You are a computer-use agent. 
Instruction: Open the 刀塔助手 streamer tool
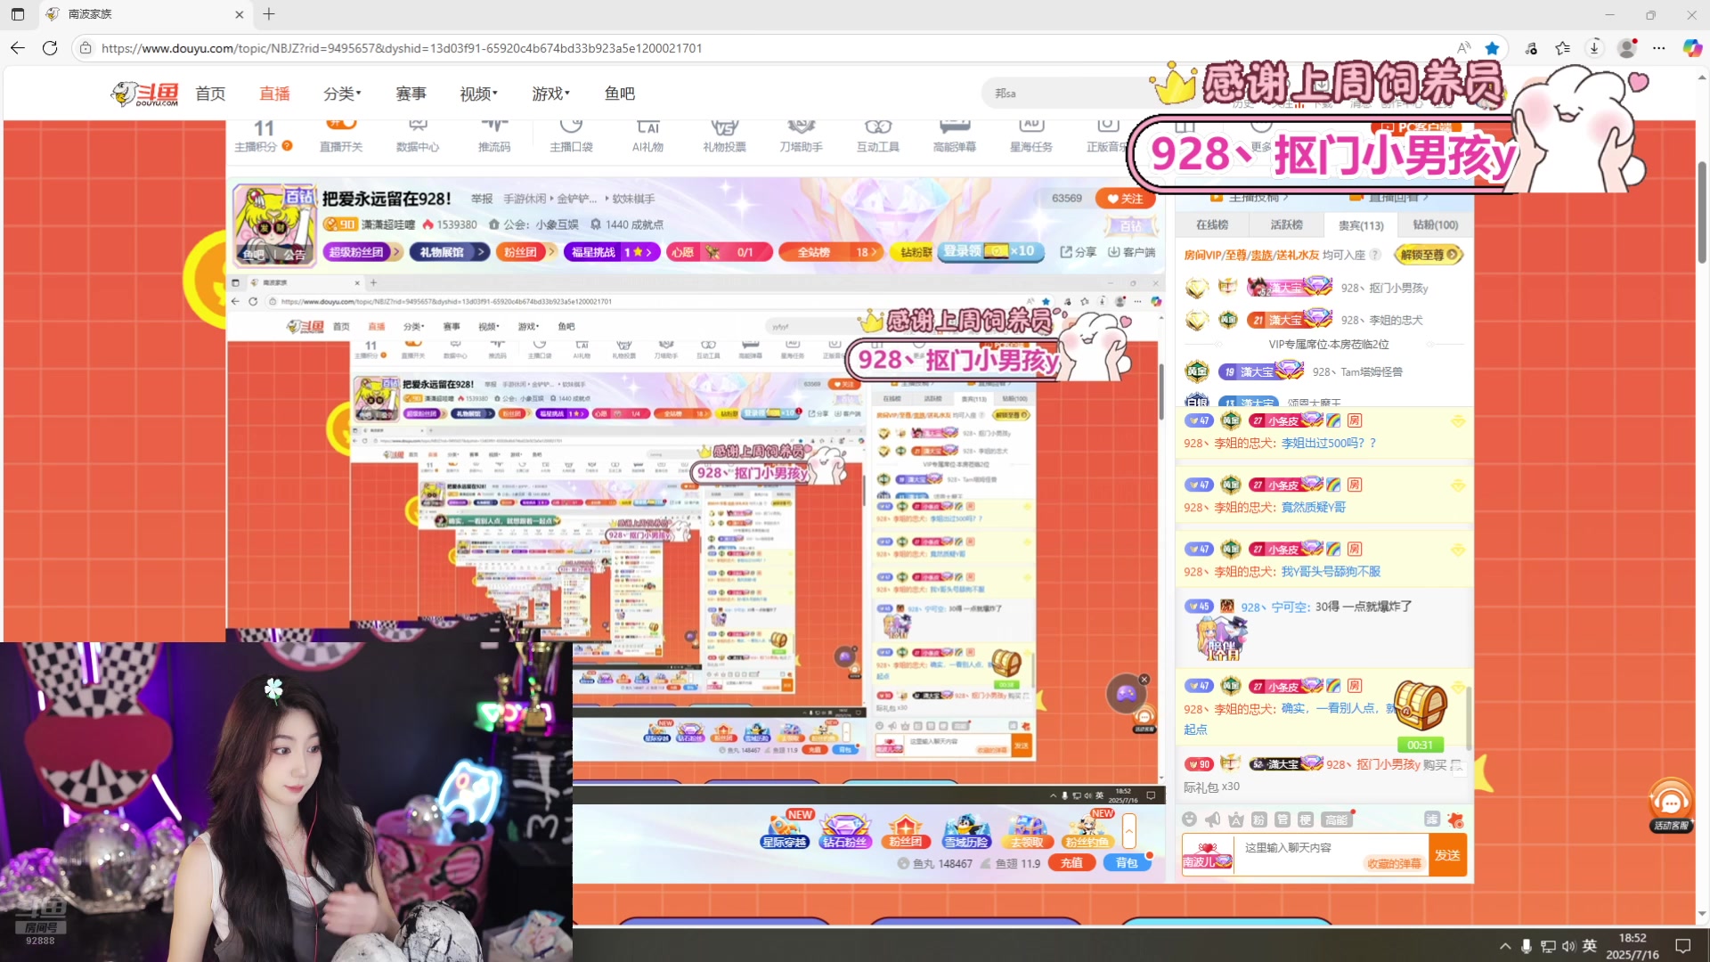(801, 136)
